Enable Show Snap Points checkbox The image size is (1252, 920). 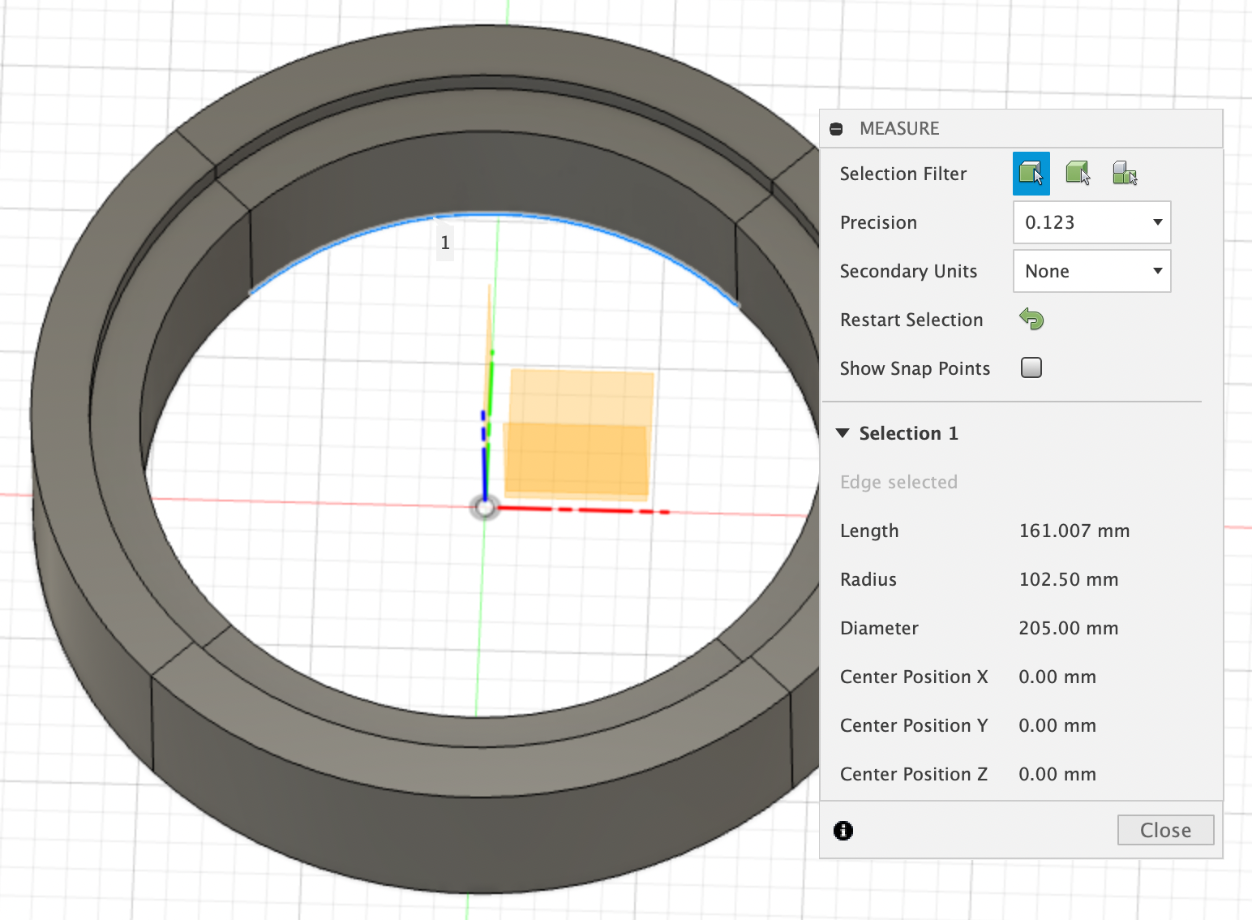coord(1031,368)
